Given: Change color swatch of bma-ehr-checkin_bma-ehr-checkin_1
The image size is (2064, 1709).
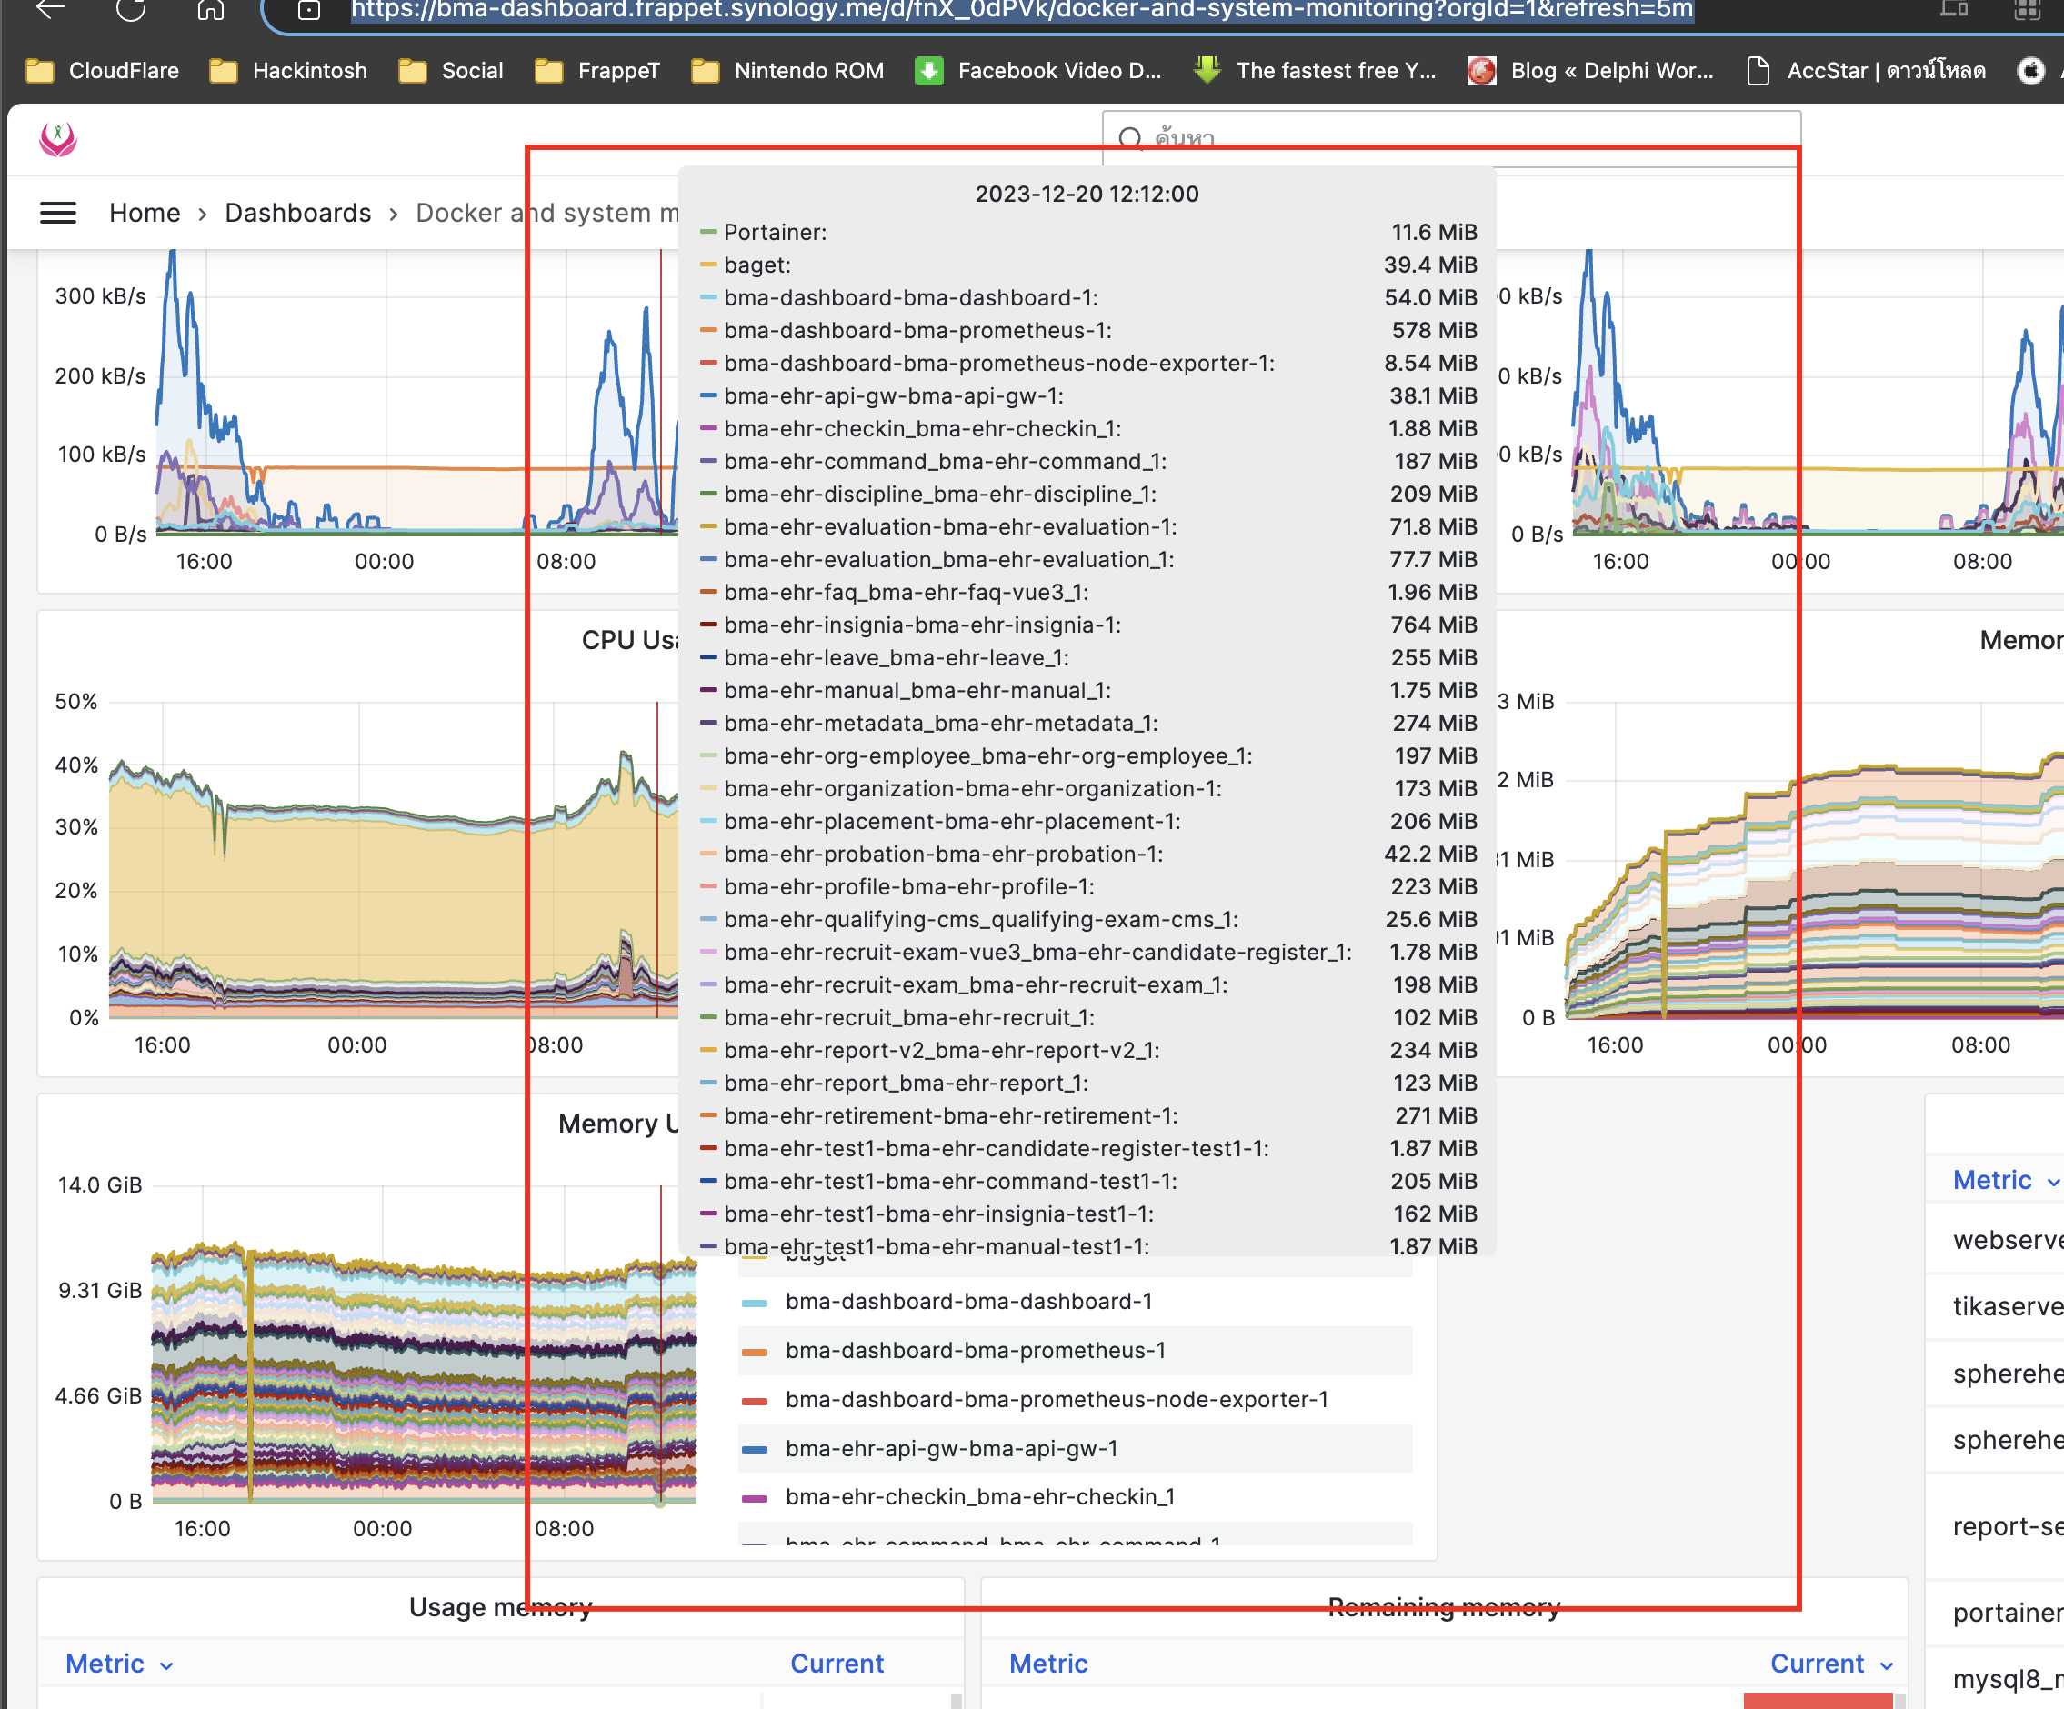Looking at the screenshot, I should click(754, 1499).
